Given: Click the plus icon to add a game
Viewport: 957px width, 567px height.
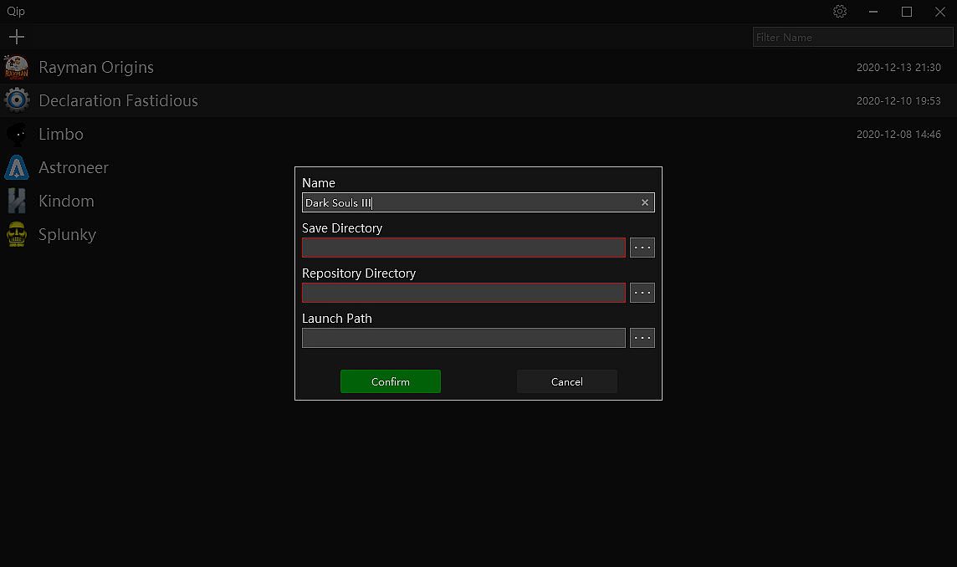Looking at the screenshot, I should click(17, 38).
